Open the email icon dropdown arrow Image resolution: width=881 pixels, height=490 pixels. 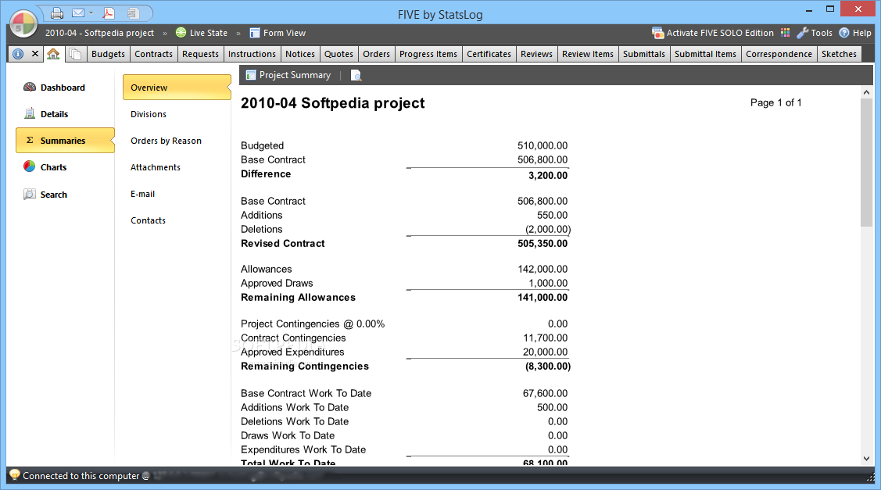pyautogui.click(x=91, y=13)
